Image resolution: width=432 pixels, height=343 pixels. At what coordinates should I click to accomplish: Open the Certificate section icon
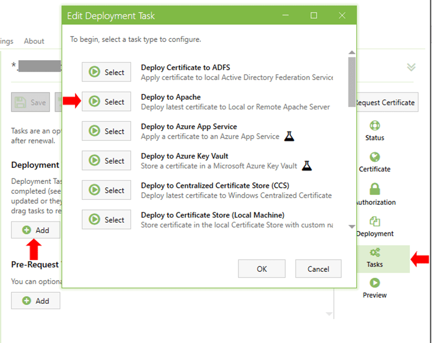pyautogui.click(x=374, y=157)
